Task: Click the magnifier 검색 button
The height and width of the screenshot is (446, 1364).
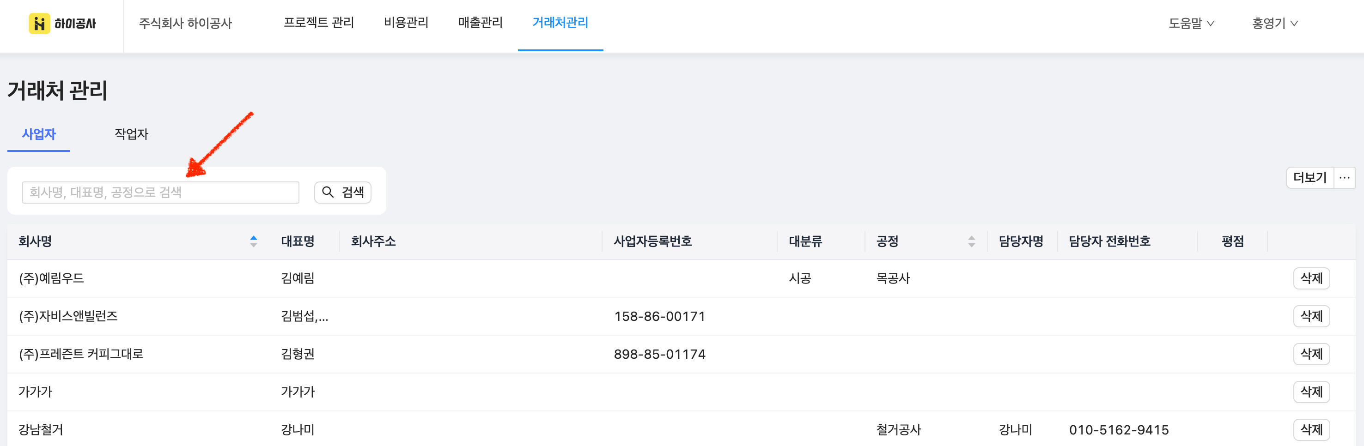Action: (x=342, y=192)
